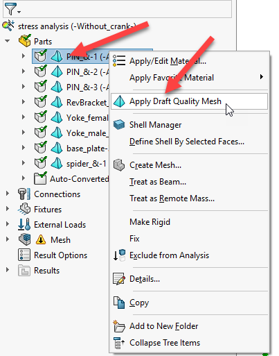This screenshot has height=356, width=279.
Task: Click the Fixtures icon
Action: 24,209
